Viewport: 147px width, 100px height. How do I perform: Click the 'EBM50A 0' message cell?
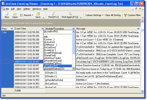coord(108,80)
